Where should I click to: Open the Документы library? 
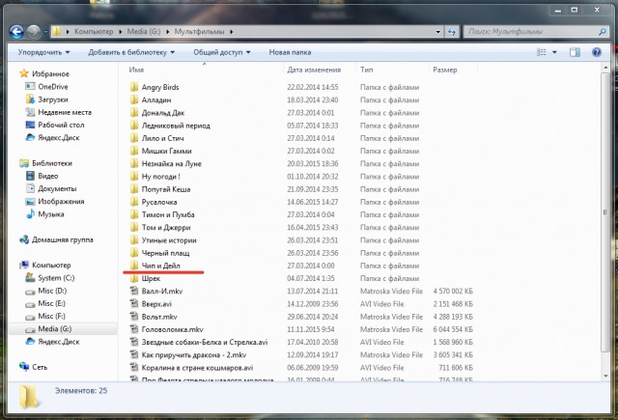pos(57,188)
